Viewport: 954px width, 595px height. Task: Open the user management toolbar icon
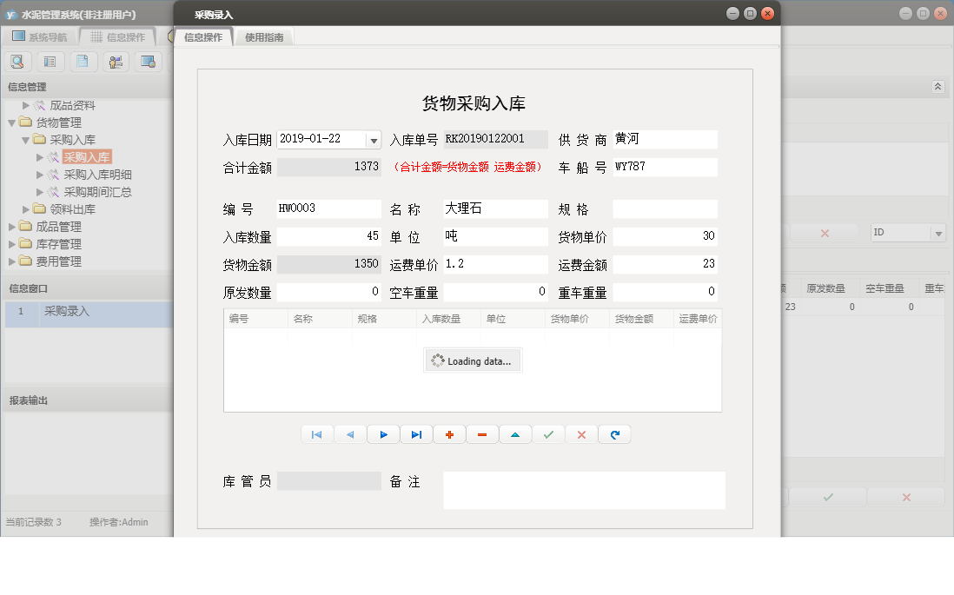(x=115, y=62)
